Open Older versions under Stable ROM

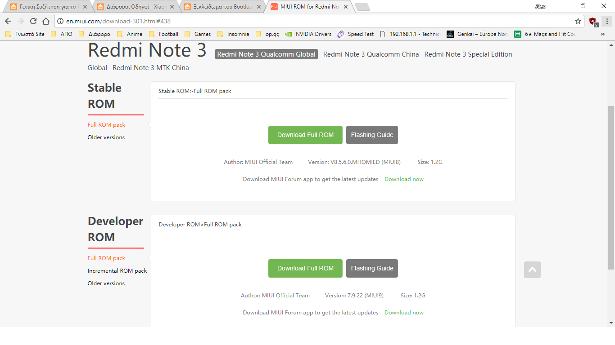(x=106, y=137)
